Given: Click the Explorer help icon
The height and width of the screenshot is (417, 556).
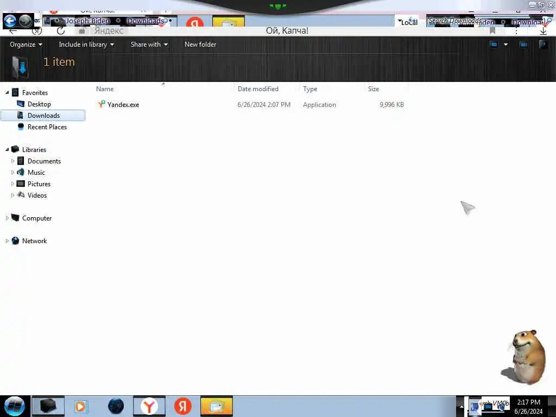Looking at the screenshot, I should 543,45.
